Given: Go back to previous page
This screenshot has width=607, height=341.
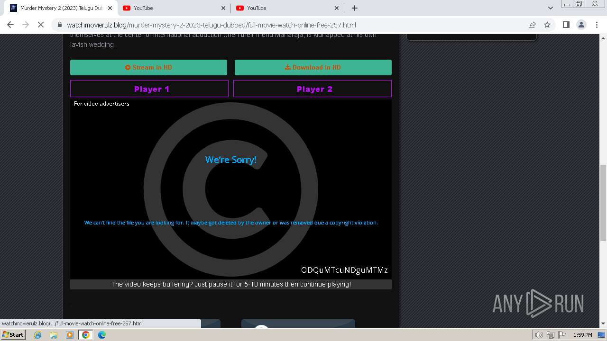Looking at the screenshot, I should pos(10,25).
